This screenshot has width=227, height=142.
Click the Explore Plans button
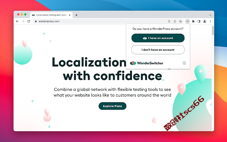coord(112,106)
